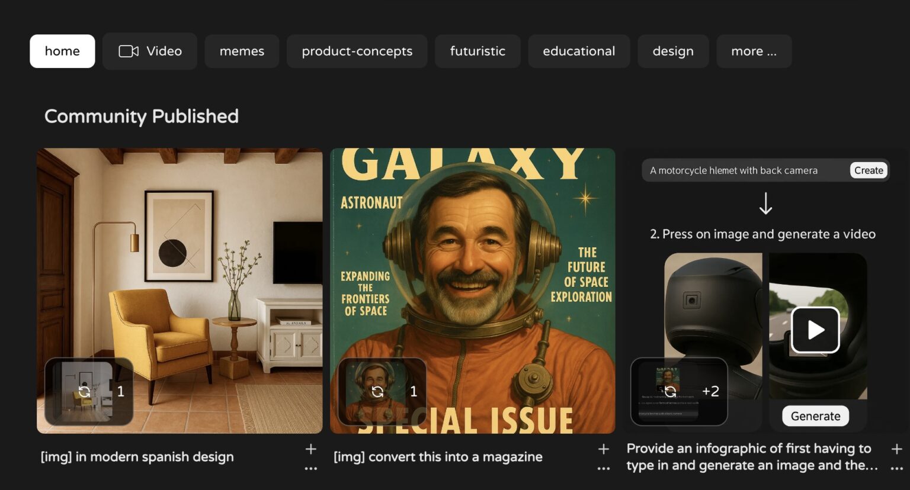Switch to the design category
Screen dimensions: 910x490
pyautogui.click(x=673, y=51)
